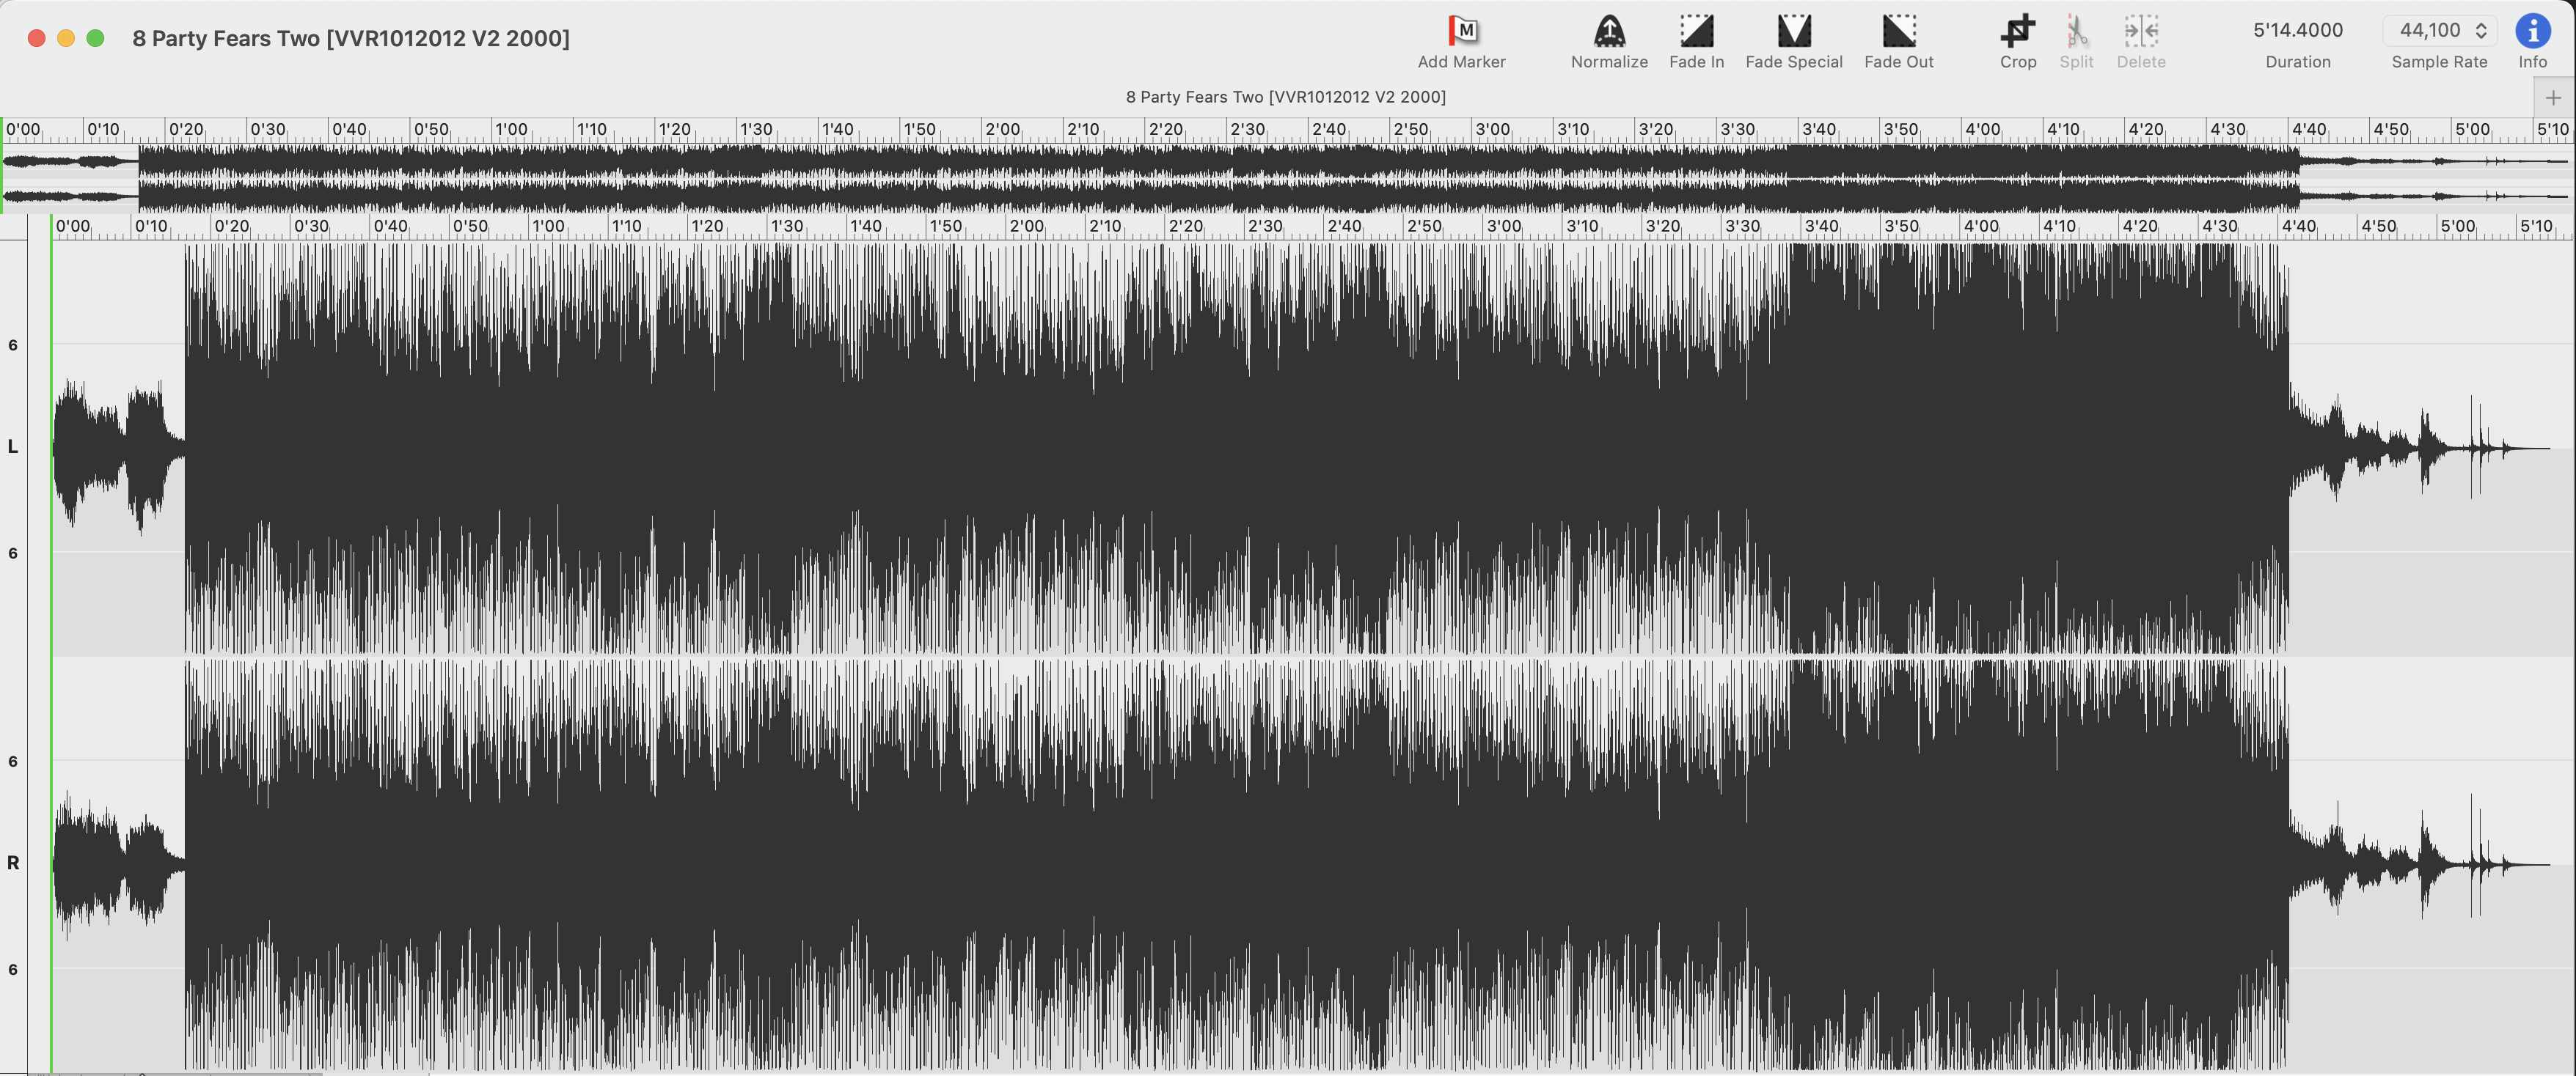2576x1076 pixels.
Task: Select the L channel label
Action: (x=13, y=446)
